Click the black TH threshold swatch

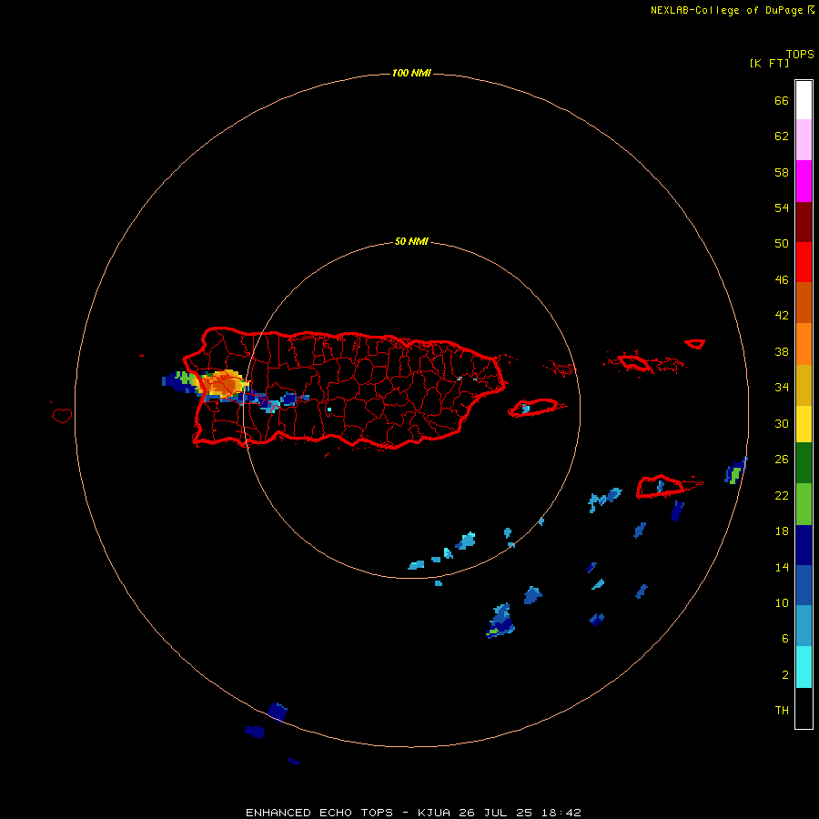coord(804,708)
